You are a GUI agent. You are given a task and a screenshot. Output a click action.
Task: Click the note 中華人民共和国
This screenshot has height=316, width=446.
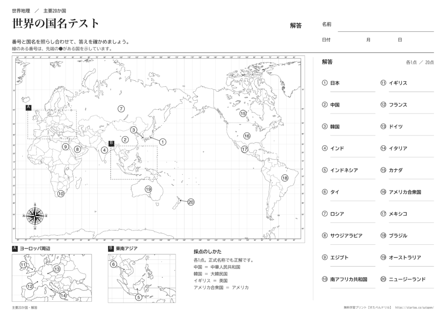pyautogui.click(x=225, y=267)
